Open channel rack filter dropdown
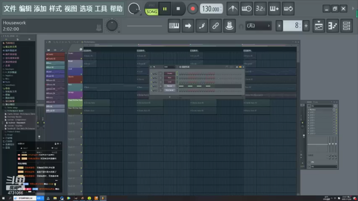 click(170, 67)
